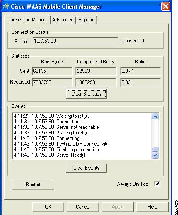Screen dimensions: 178x215
Task: Click the Clear Events button
Action: [x=86, y=168]
